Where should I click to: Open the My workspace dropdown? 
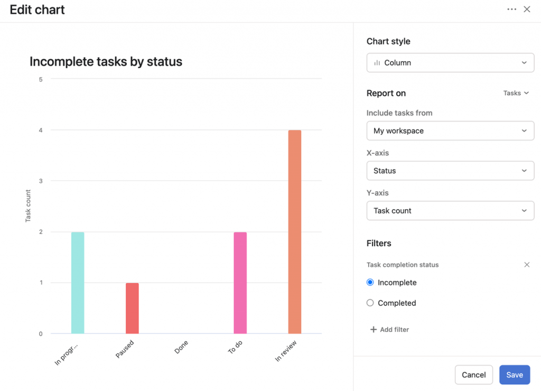(x=450, y=131)
